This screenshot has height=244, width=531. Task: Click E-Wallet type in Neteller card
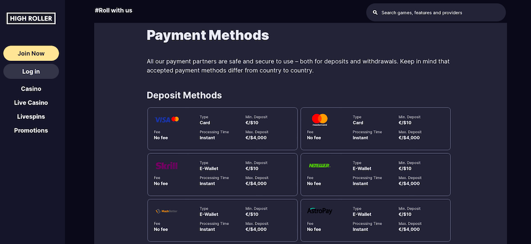362,169
